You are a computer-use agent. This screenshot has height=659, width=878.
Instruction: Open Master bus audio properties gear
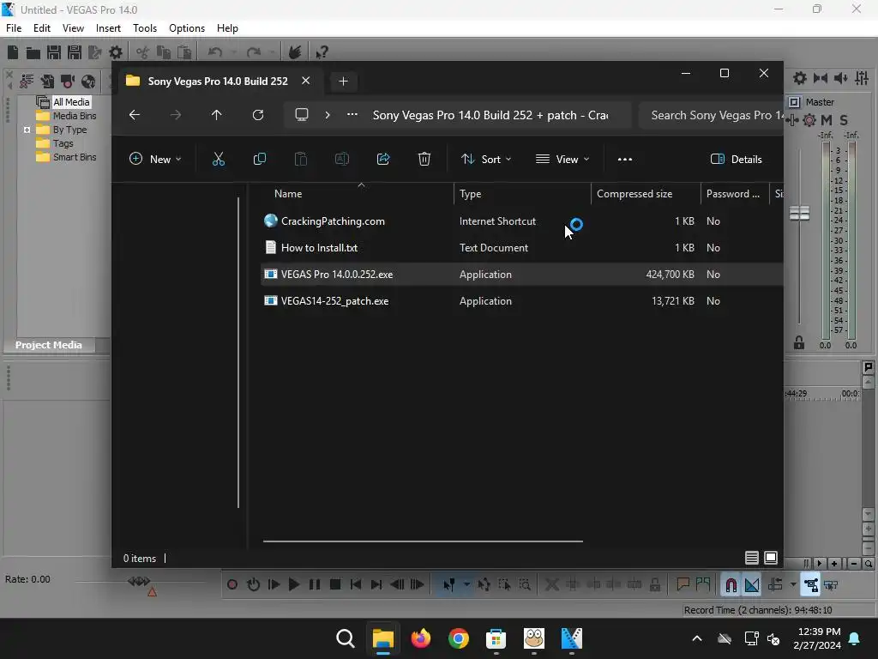pyautogui.click(x=800, y=78)
